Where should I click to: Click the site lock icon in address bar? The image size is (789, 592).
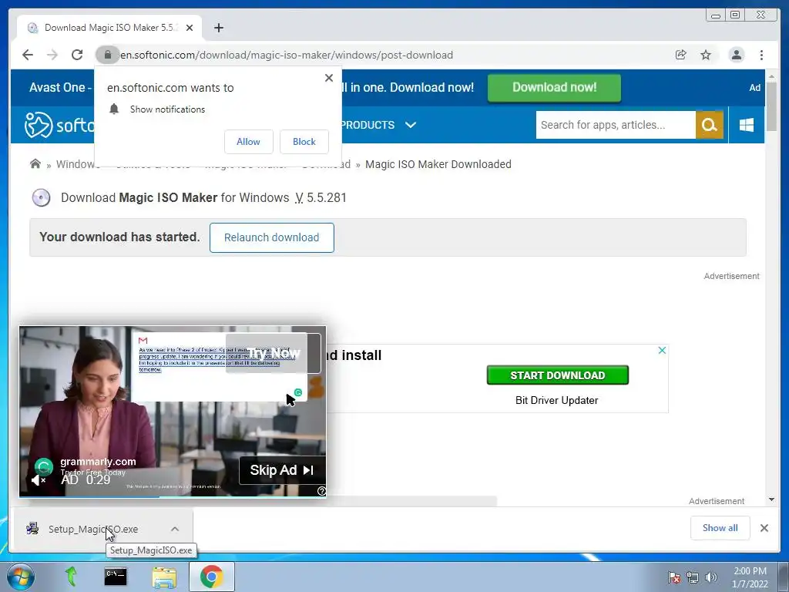(107, 55)
